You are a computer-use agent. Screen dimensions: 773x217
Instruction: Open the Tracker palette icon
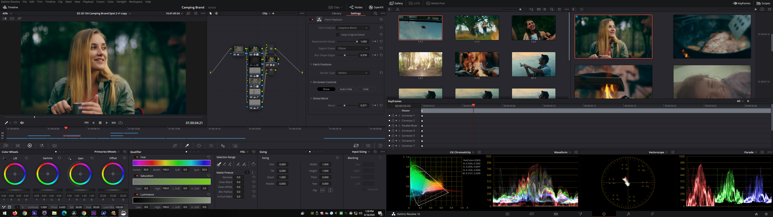211,146
